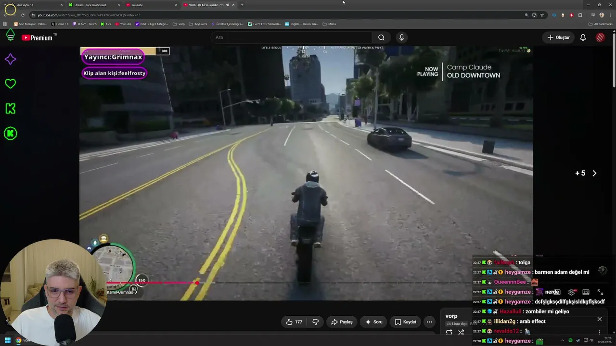Click the purple star overlay icon

tap(10, 59)
